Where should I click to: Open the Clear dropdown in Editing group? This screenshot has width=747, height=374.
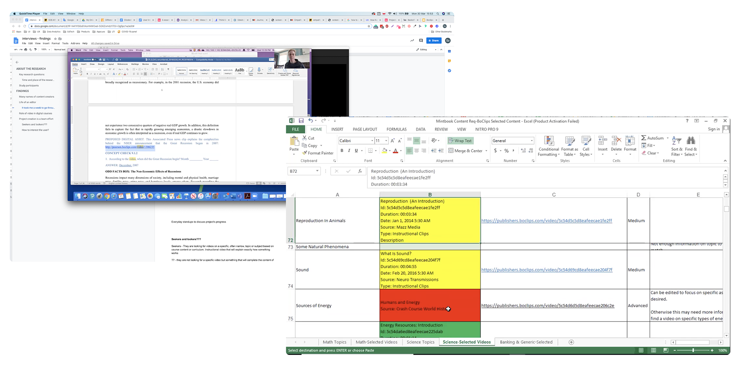point(650,153)
